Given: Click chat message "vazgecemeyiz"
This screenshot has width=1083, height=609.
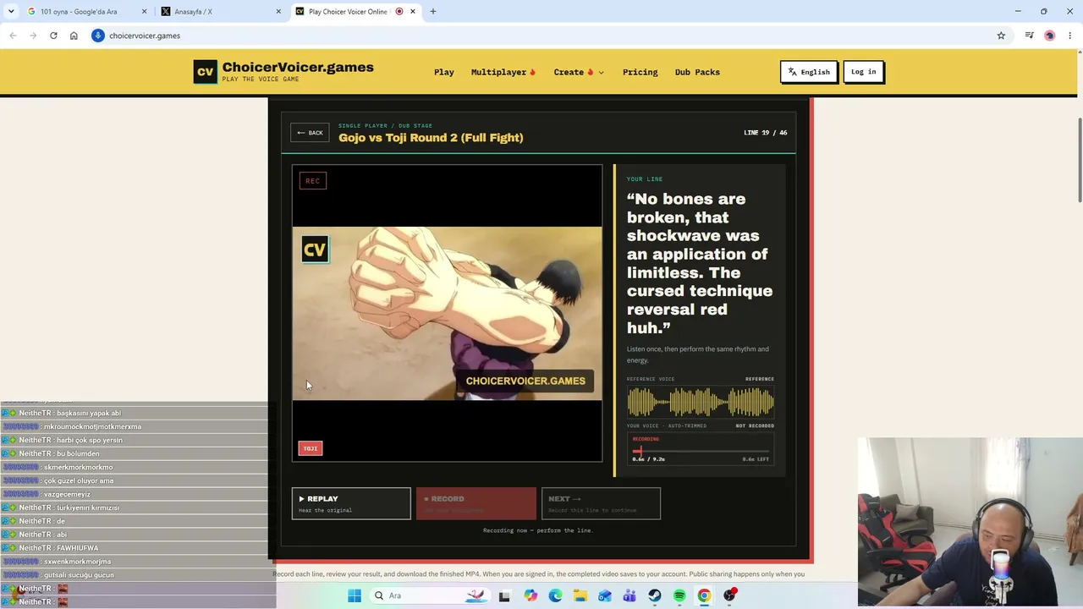Looking at the screenshot, I should tap(67, 495).
